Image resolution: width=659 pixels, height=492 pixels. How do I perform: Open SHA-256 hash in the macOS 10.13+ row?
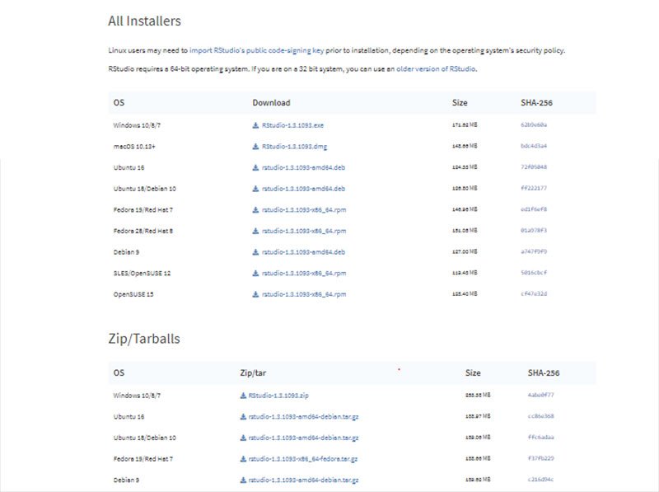(x=534, y=146)
